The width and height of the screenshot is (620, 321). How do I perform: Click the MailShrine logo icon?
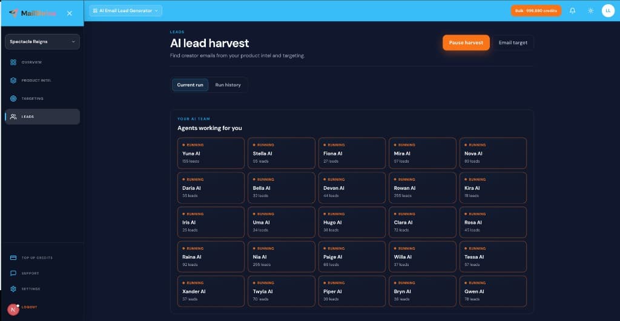tap(13, 13)
